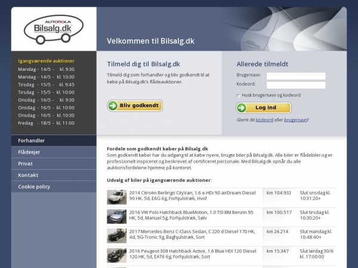This screenshot has height=268, width=358.
Task: Open the Kontakt menu item
Action: [x=54, y=175]
